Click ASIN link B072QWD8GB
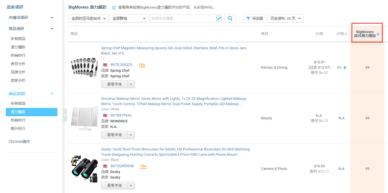The image size is (388, 193). point(122,166)
